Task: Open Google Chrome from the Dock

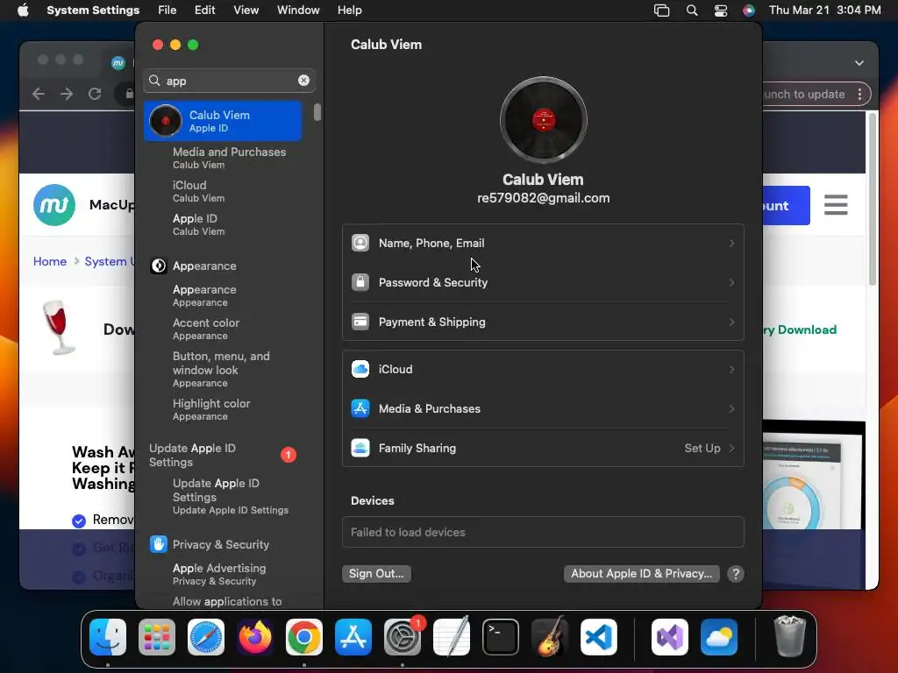Action: [304, 637]
